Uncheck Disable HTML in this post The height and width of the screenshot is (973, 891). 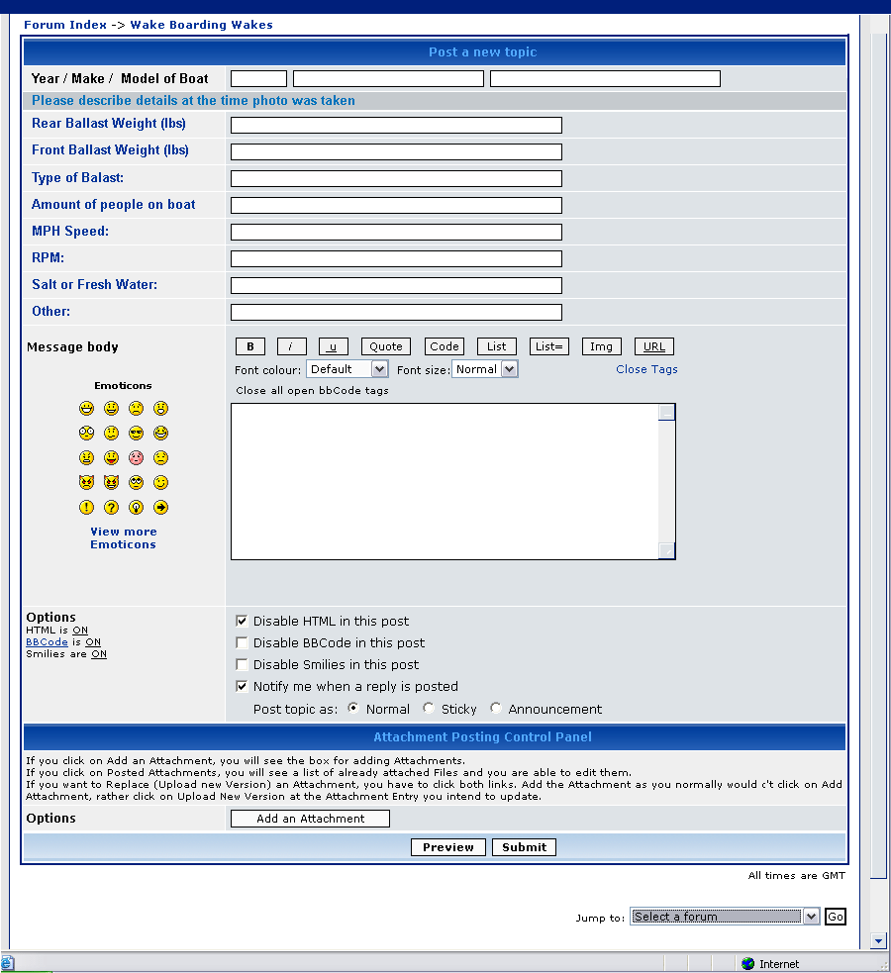(242, 621)
